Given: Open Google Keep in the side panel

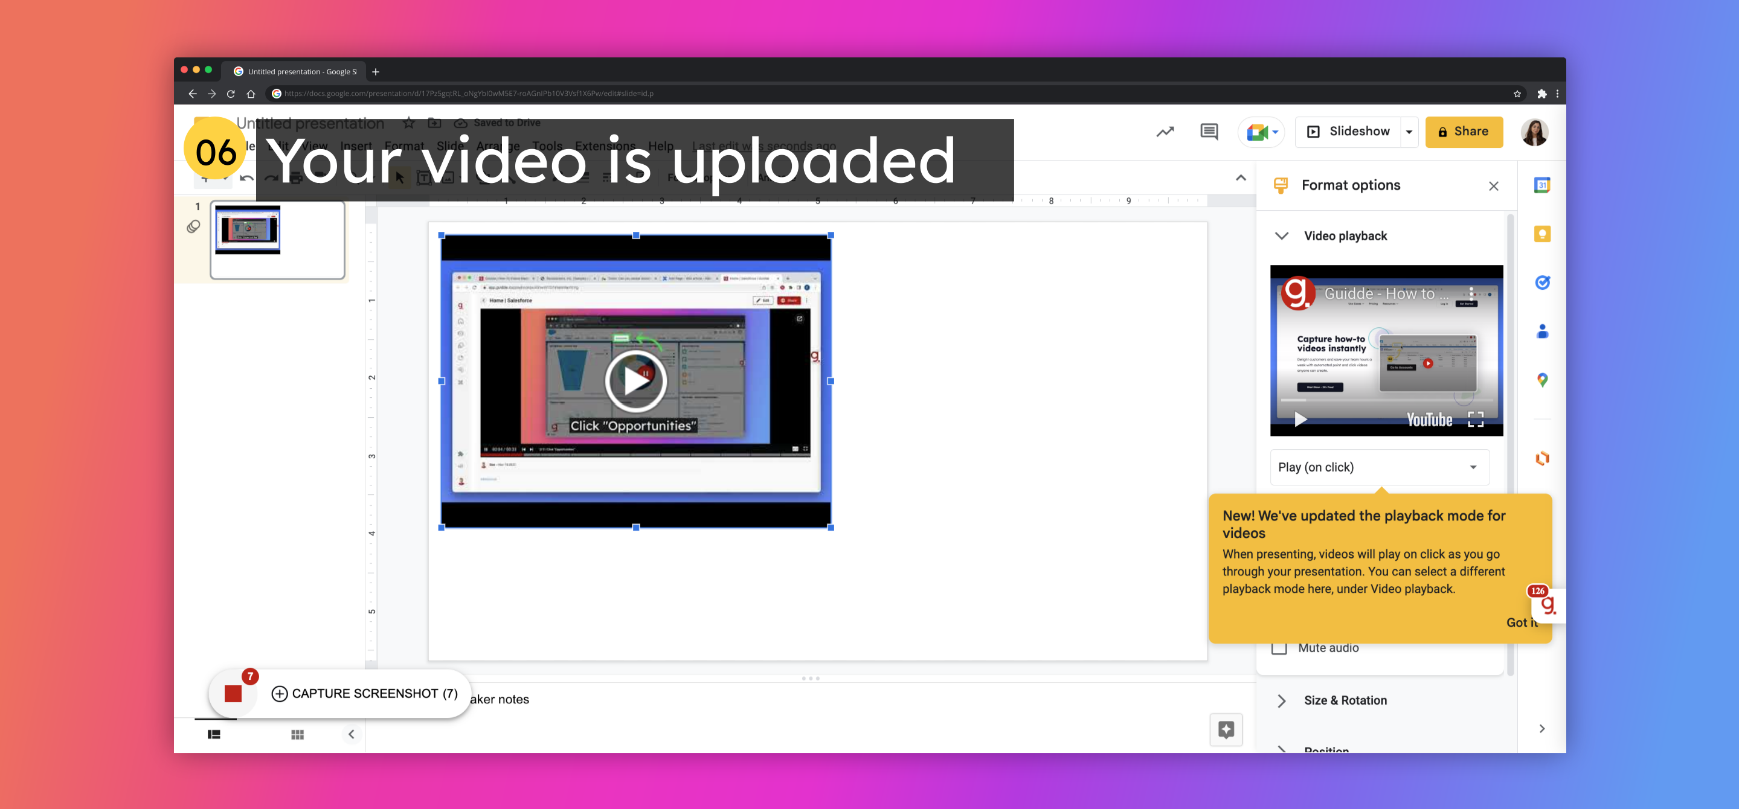Looking at the screenshot, I should (x=1541, y=234).
